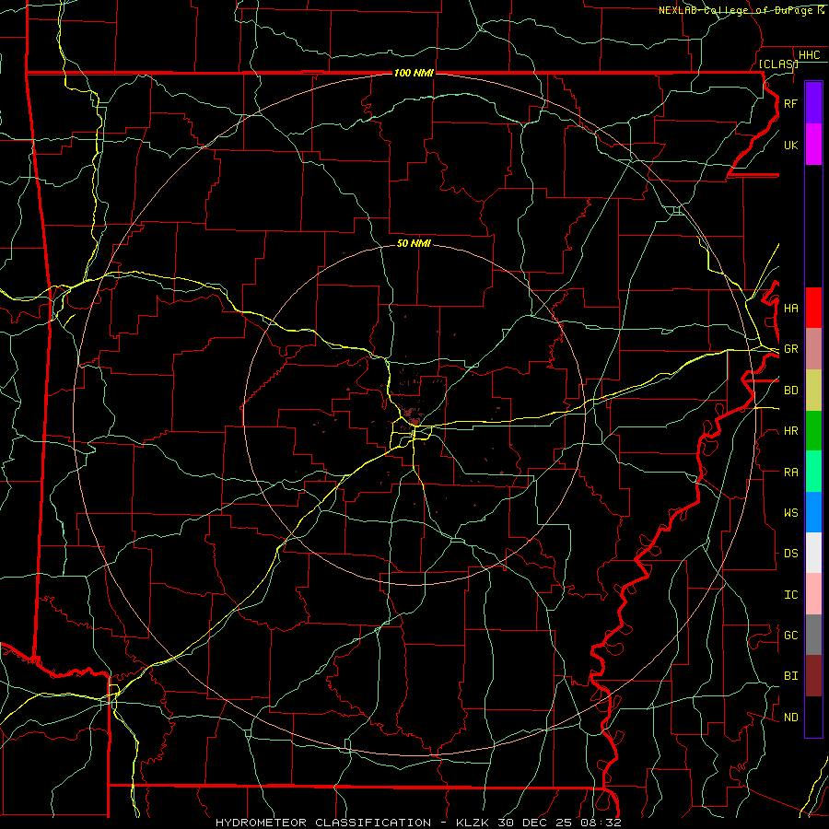Click the HR legend label
Screen dimensions: 829x829
790,431
